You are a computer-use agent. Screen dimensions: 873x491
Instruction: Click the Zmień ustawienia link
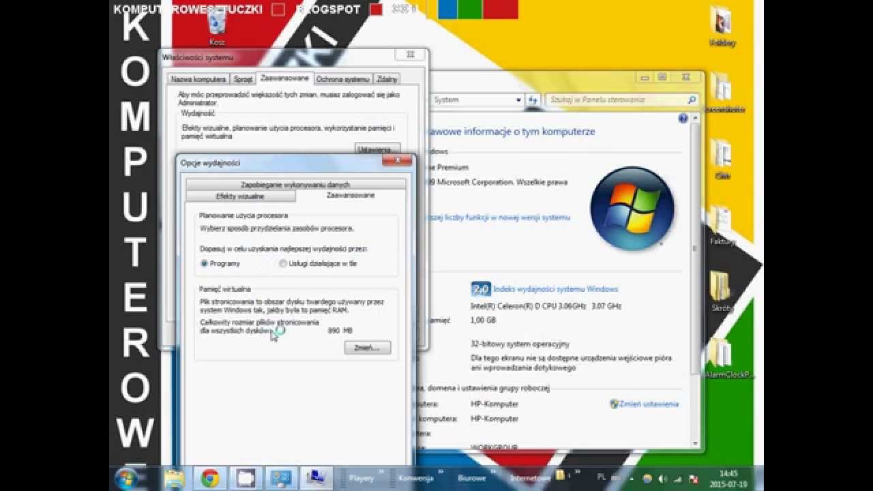tap(649, 404)
